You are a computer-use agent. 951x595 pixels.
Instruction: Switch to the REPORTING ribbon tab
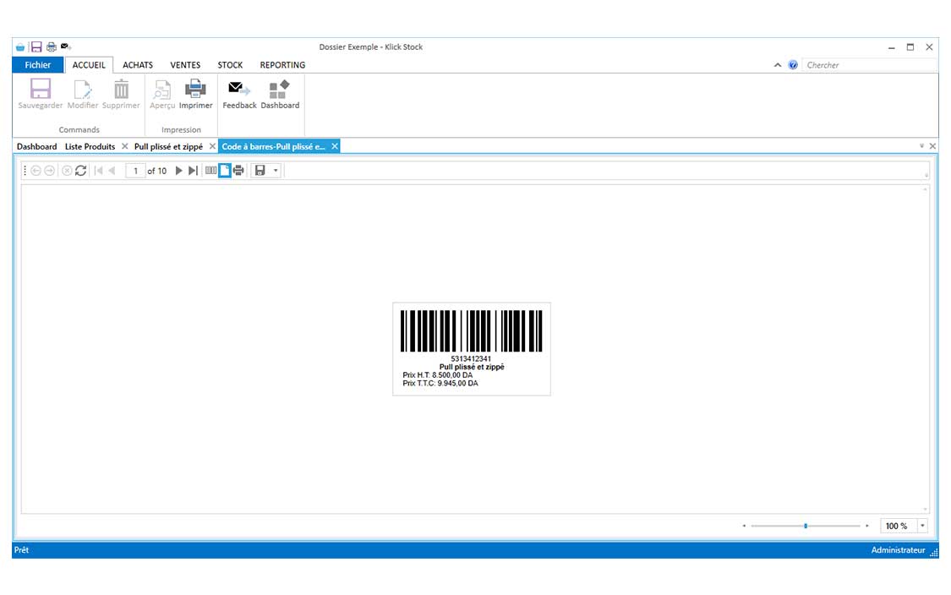pyautogui.click(x=282, y=65)
